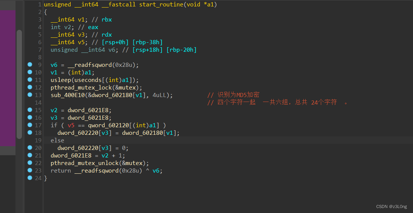This screenshot has height=213, width=413.
Task: Click the red v5 variable on line 17
Action: 71,125
